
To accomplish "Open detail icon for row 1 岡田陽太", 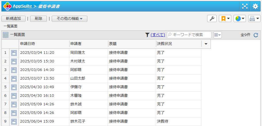I will 14,53.
